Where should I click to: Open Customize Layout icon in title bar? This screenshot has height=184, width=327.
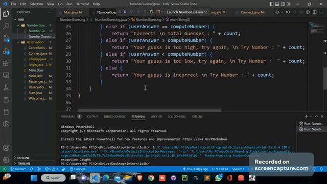point(289,4)
